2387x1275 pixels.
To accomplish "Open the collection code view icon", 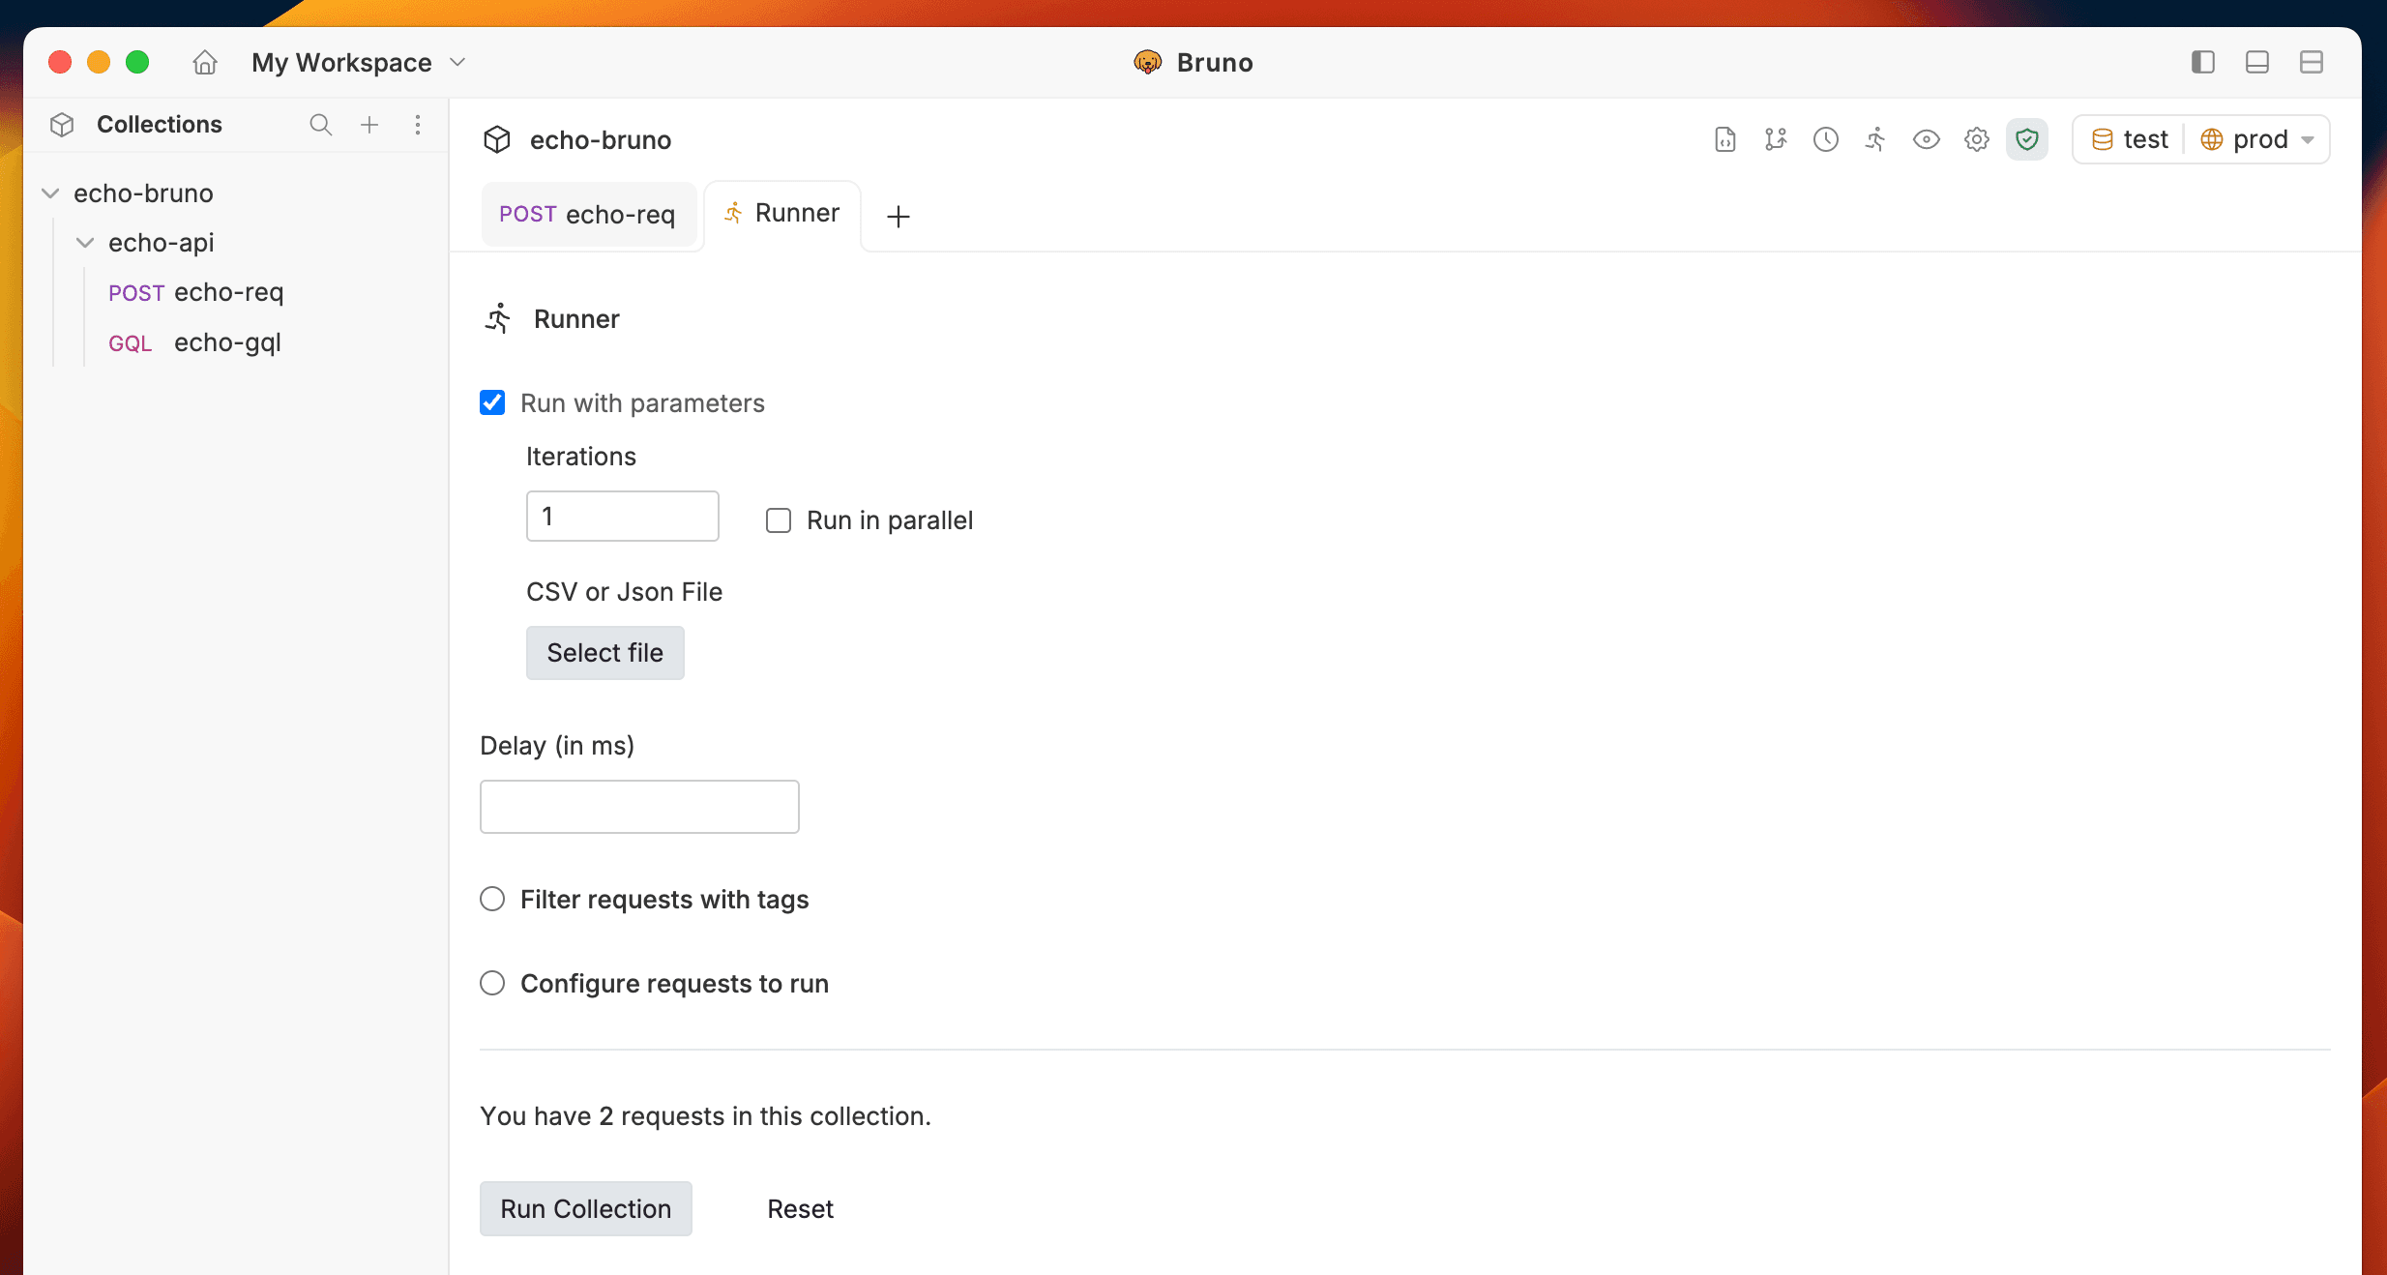I will 1724,139.
